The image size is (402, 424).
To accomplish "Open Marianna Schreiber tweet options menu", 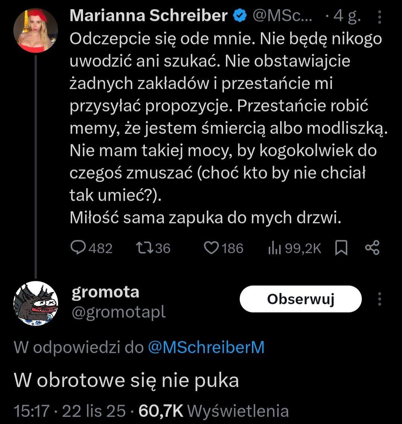I will point(380,17).
